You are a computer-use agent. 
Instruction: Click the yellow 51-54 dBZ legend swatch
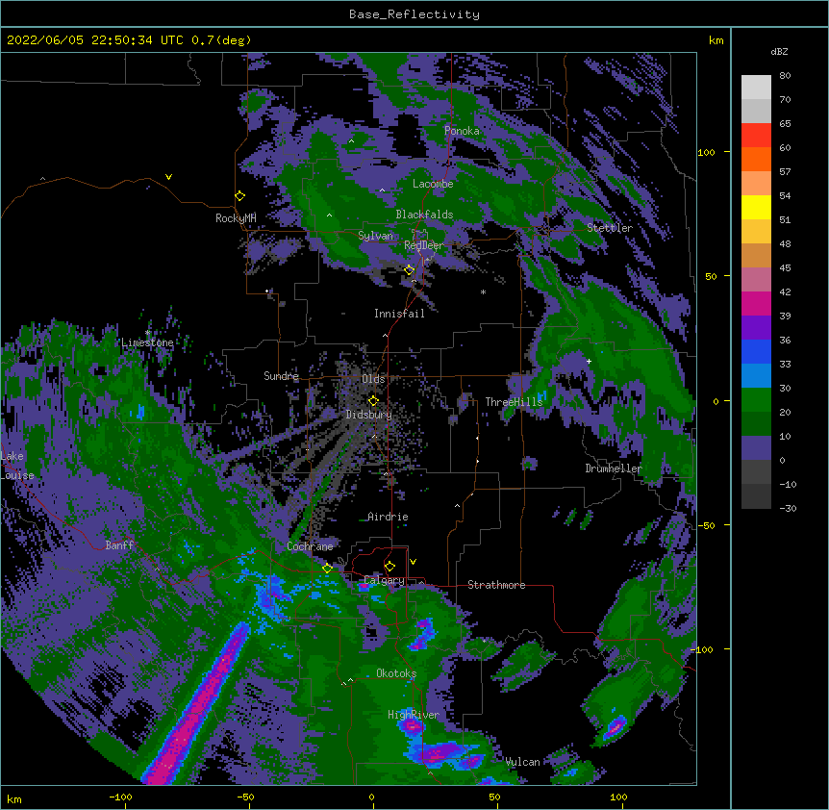coord(756,207)
